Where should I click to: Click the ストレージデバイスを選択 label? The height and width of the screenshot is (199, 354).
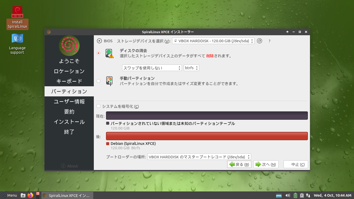pyautogui.click(x=144, y=41)
